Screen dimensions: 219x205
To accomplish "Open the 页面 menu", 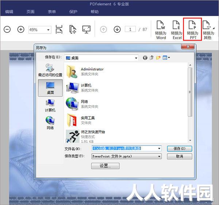I will click(30, 12).
